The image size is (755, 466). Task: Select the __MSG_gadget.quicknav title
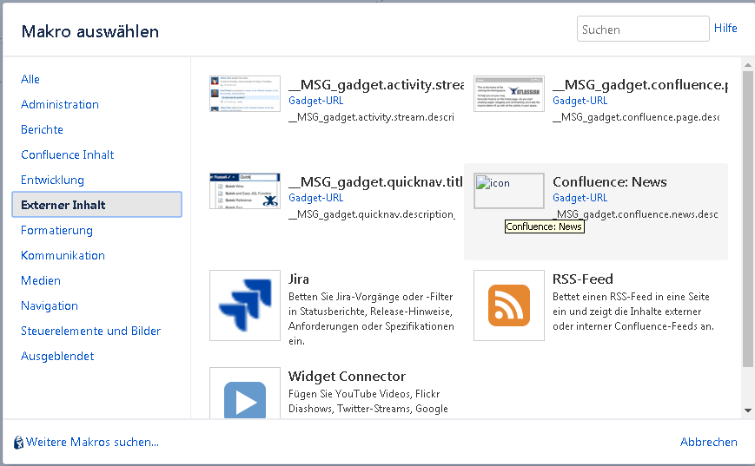[375, 182]
